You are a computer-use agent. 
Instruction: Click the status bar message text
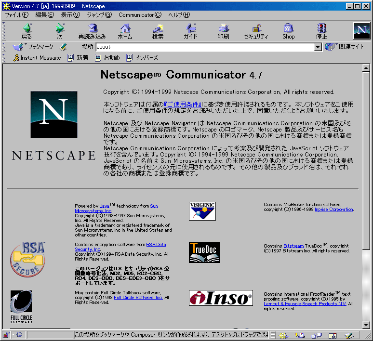(x=171, y=335)
